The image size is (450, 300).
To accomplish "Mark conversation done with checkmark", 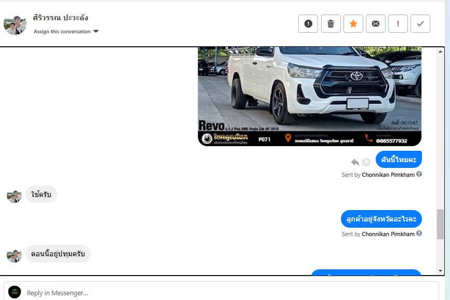I will 420,23.
